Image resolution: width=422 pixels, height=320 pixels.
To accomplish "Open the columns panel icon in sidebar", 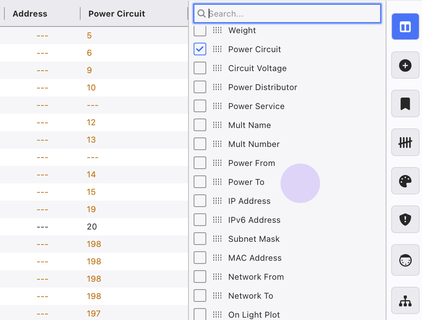I will pyautogui.click(x=405, y=26).
